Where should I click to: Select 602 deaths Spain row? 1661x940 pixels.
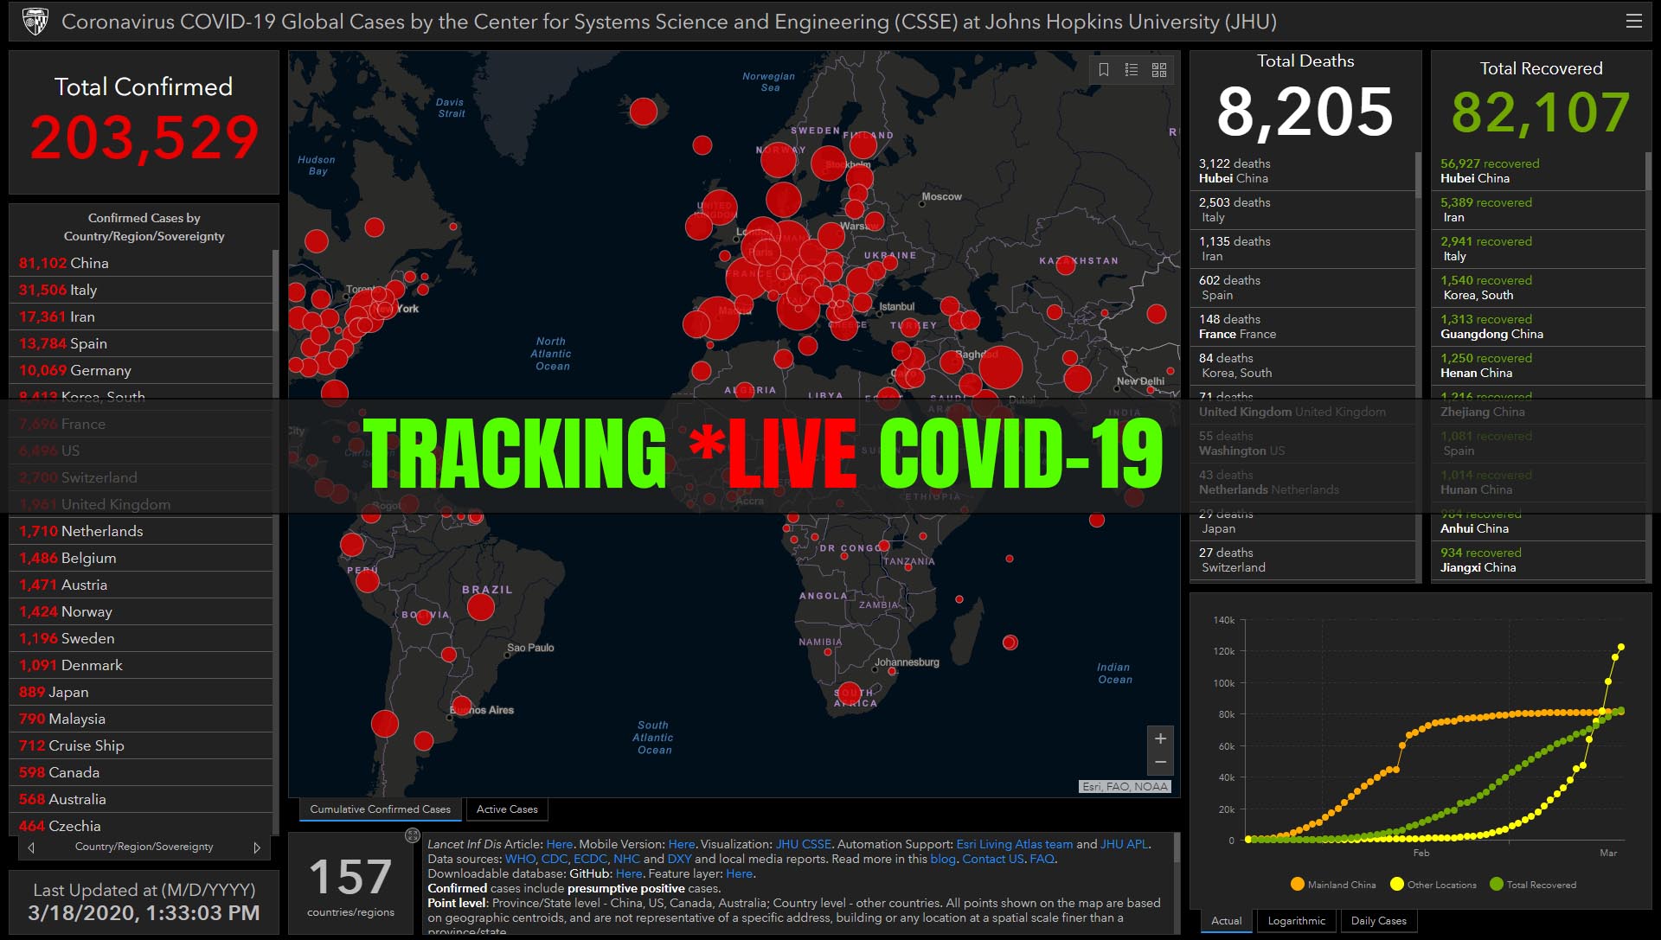[x=1302, y=288]
